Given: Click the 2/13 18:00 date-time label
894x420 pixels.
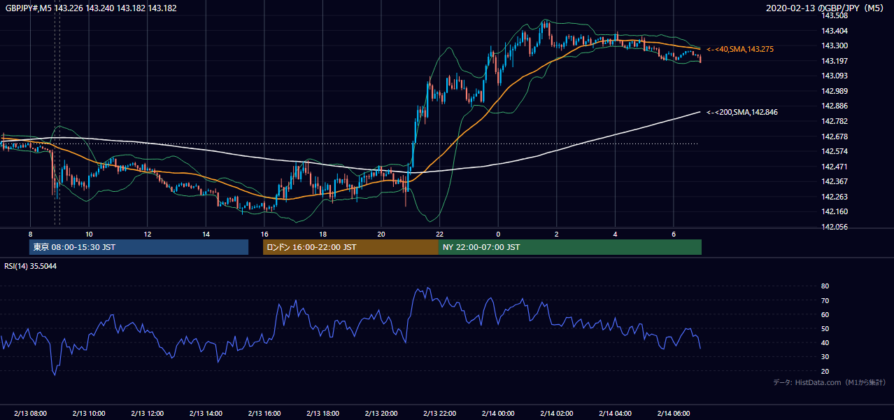Looking at the screenshot, I should (322, 414).
